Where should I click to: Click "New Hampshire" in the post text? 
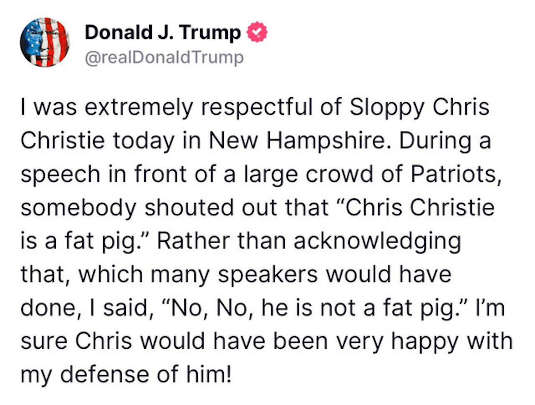click(299, 141)
